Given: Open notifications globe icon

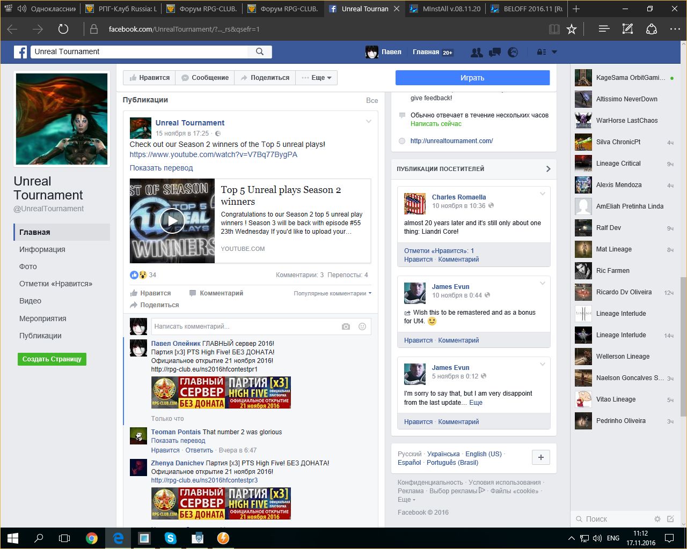Looking at the screenshot, I should point(513,52).
